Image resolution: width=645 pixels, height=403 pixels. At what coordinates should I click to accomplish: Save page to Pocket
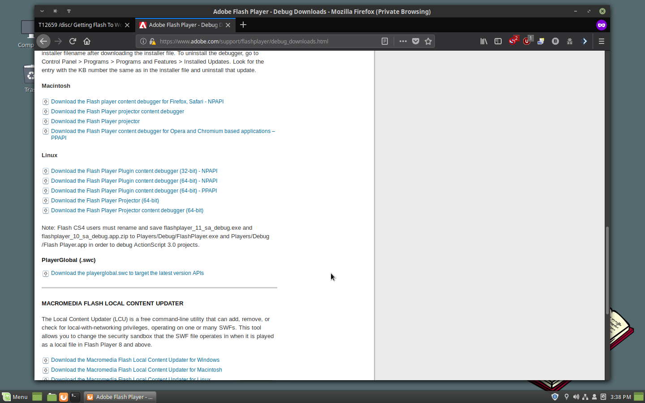(x=416, y=41)
